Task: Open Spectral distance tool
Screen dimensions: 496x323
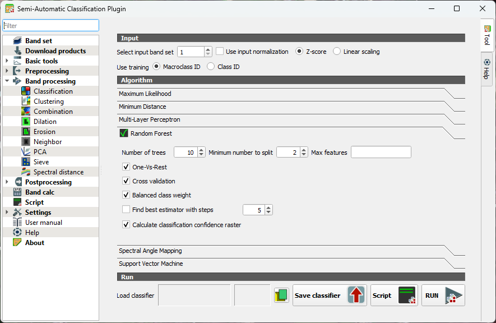Action: pos(26,172)
